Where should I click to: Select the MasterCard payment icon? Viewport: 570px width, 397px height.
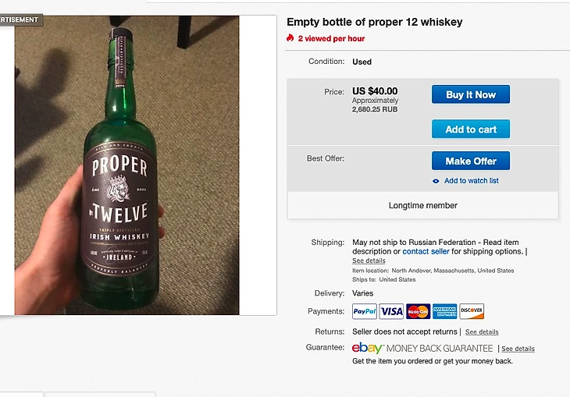point(418,311)
